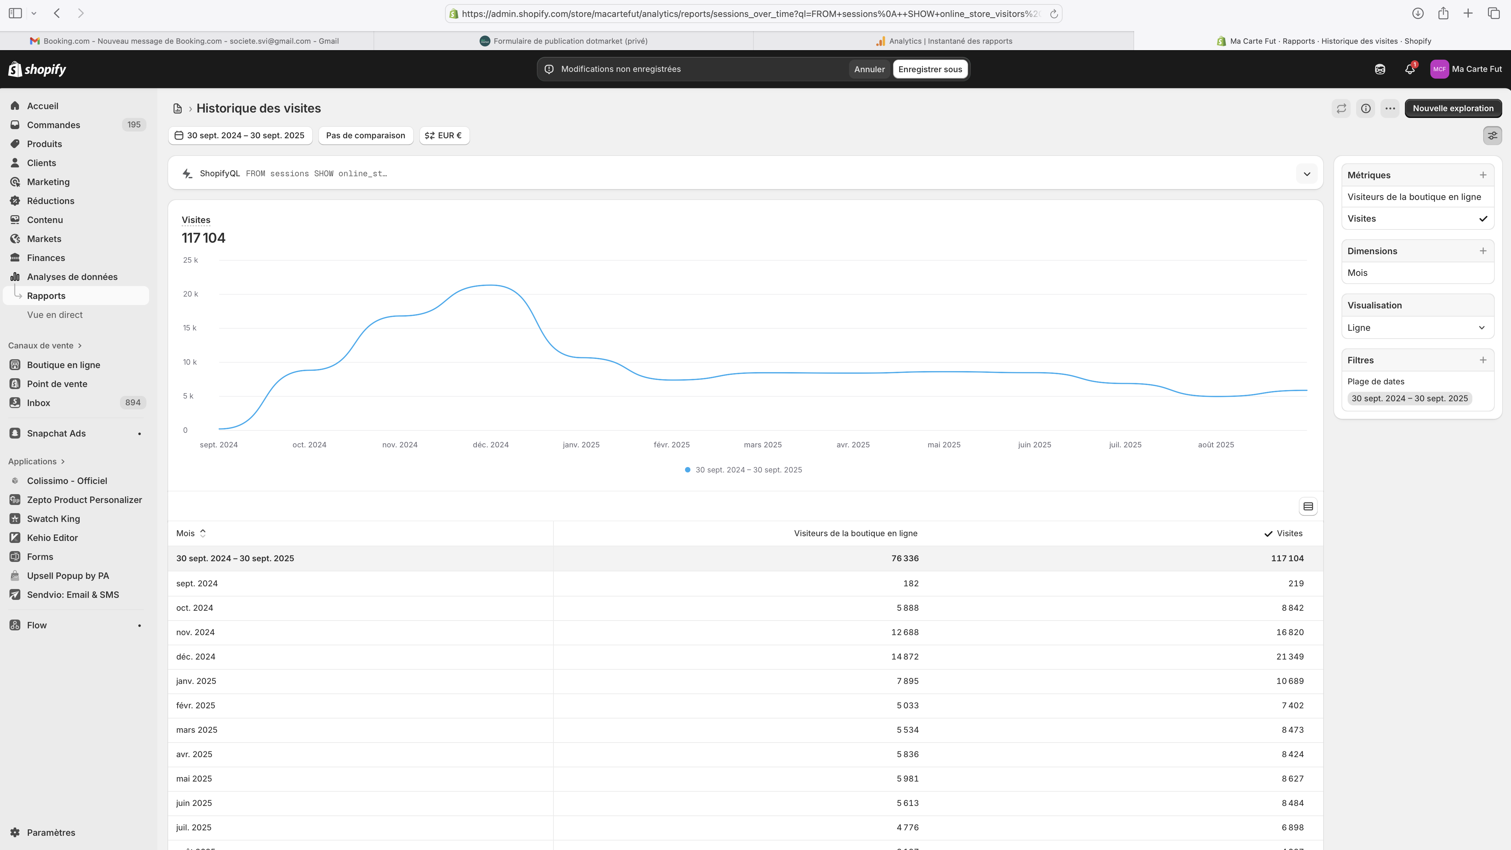Click the table column settings icon
Image resolution: width=1511 pixels, height=850 pixels.
tap(1308, 506)
